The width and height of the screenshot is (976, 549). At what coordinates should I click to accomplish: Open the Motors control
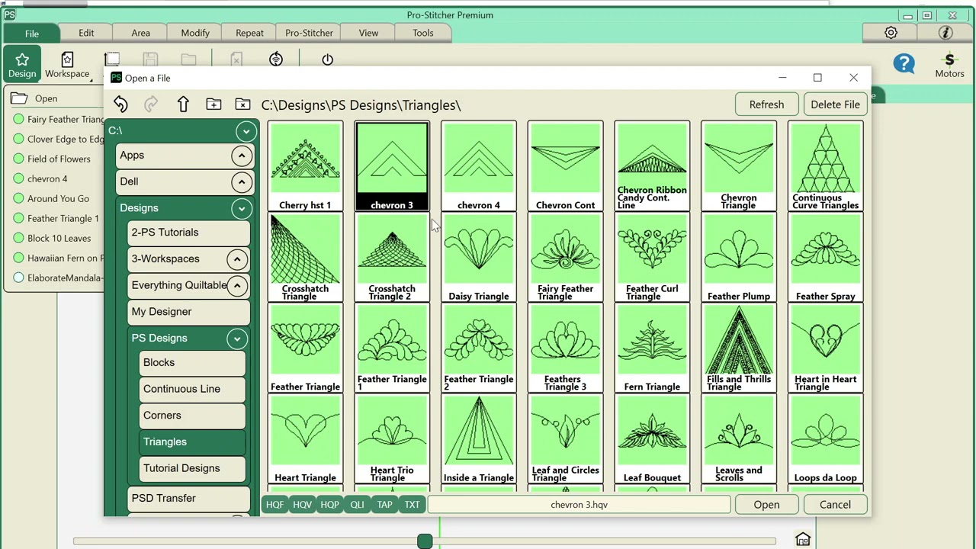949,65
